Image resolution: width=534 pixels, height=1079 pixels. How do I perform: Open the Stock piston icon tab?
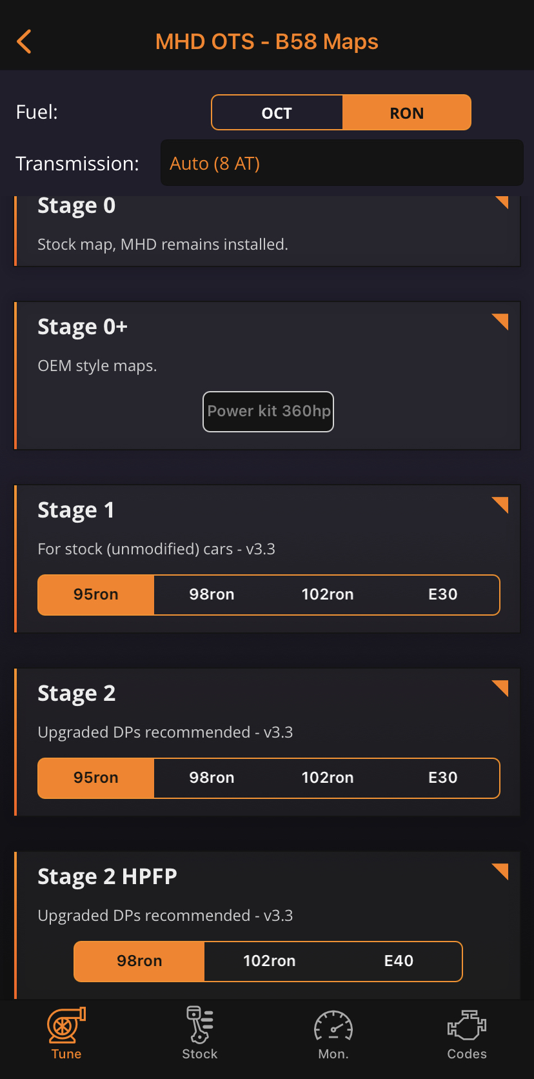[200, 1033]
